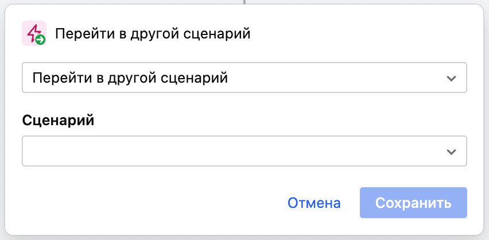This screenshot has height=240, width=489.
Task: Open the action list via its down arrow
Action: 451,78
